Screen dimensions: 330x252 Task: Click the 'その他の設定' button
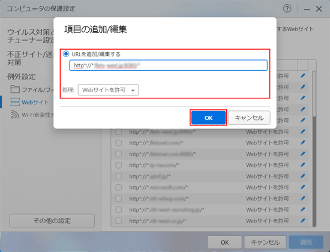tap(52, 221)
